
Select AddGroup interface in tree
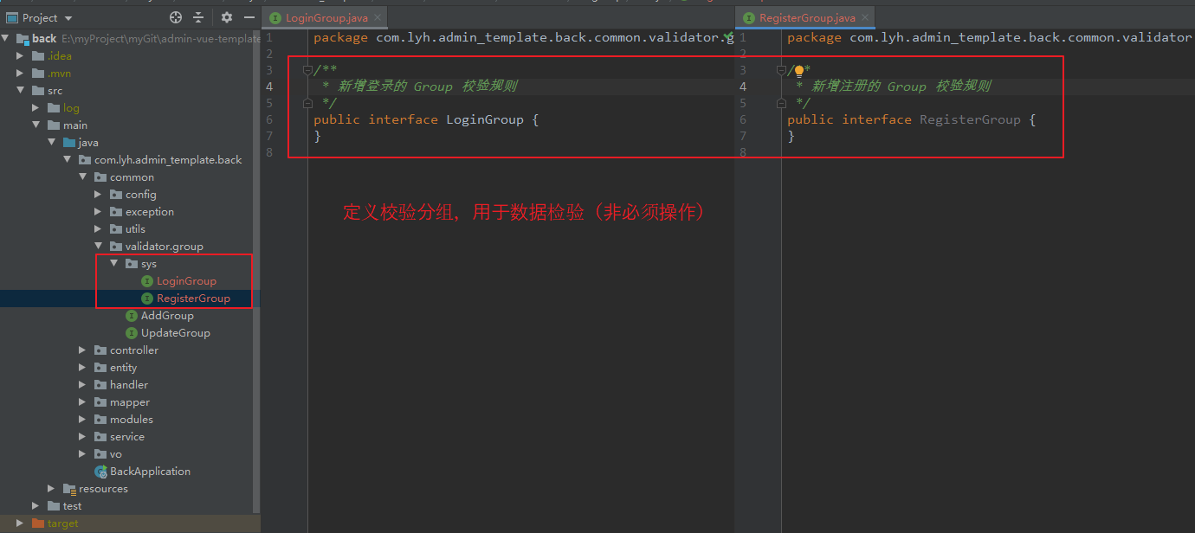(167, 316)
